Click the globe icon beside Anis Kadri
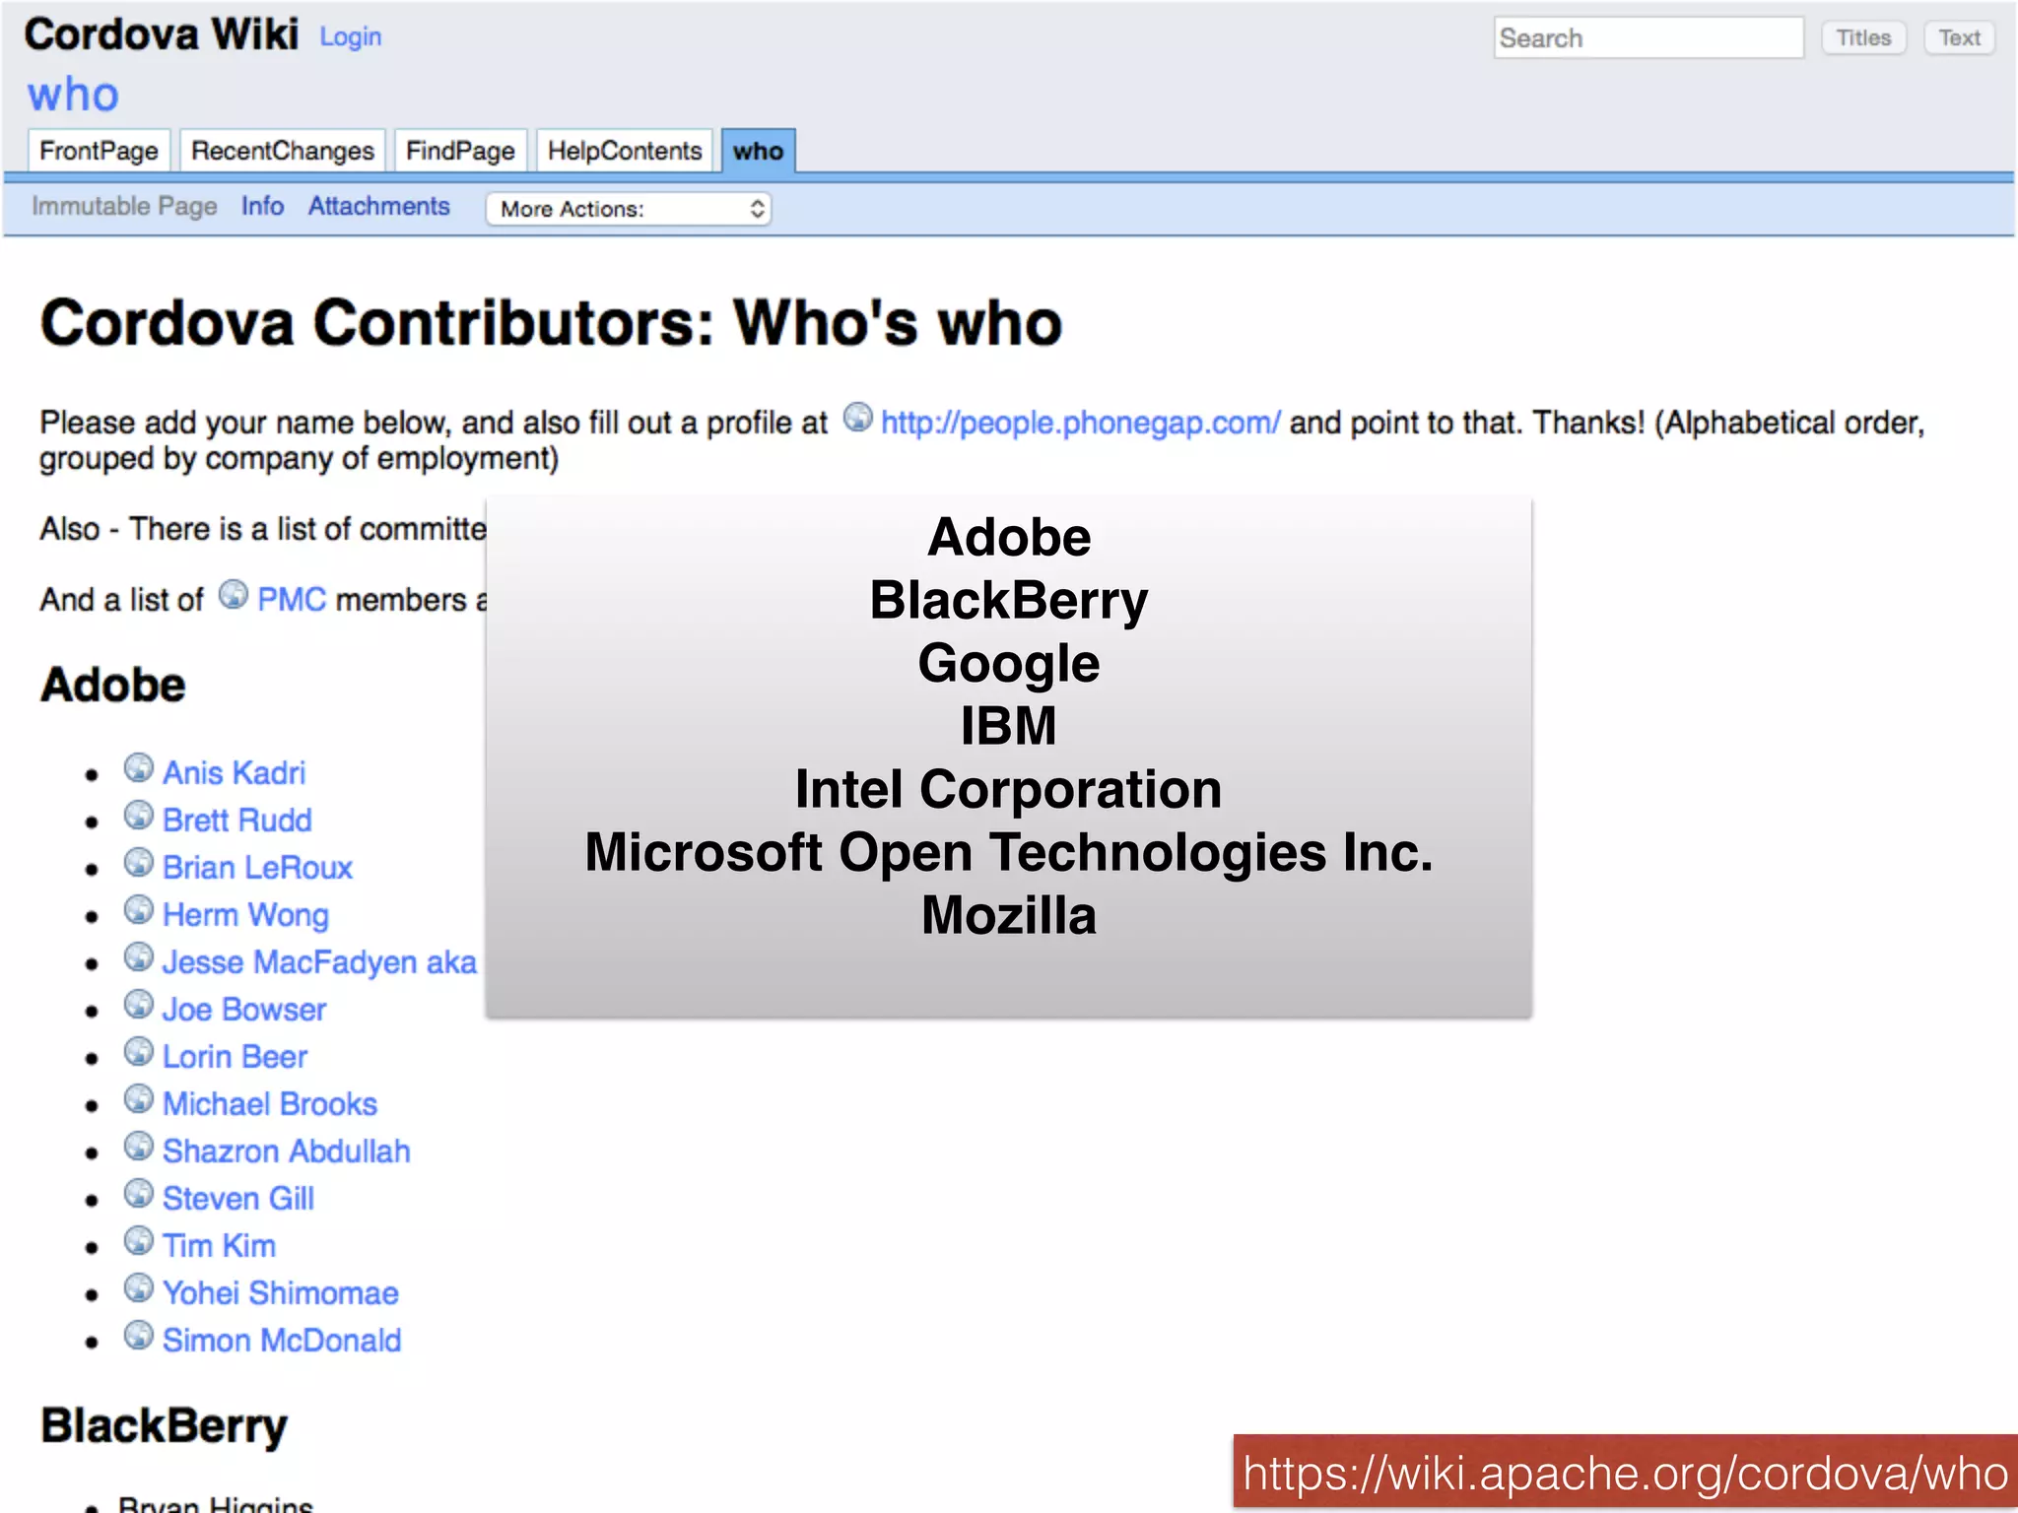The width and height of the screenshot is (2018, 1513). tap(139, 768)
